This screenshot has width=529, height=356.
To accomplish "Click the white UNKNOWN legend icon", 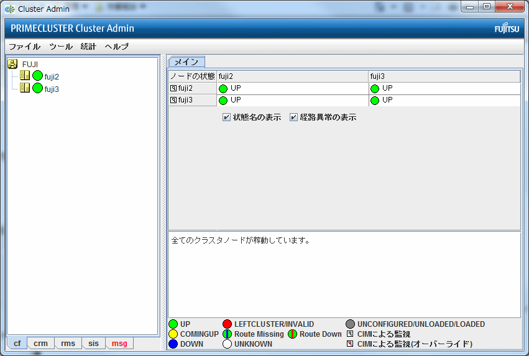I will [227, 344].
